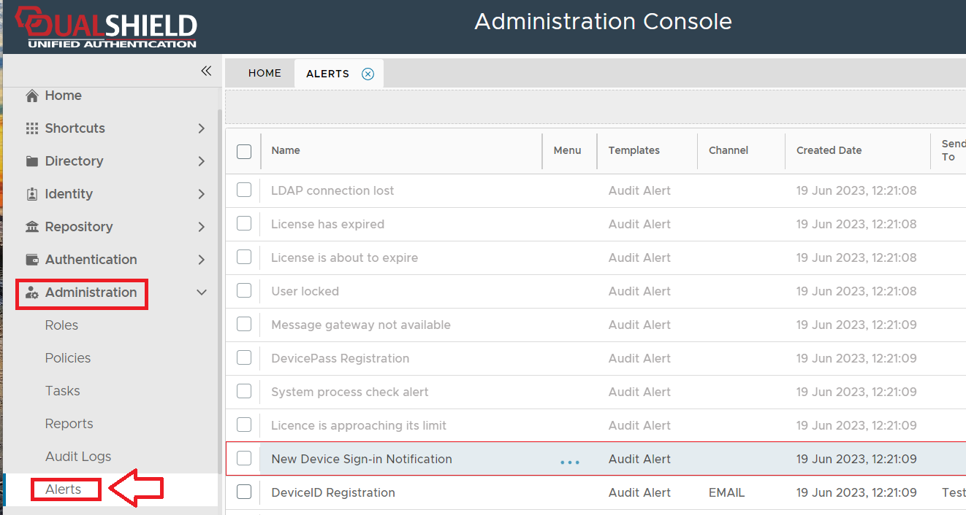966x515 pixels.
Task: Open the DeviceID Registration alert
Action: click(333, 492)
